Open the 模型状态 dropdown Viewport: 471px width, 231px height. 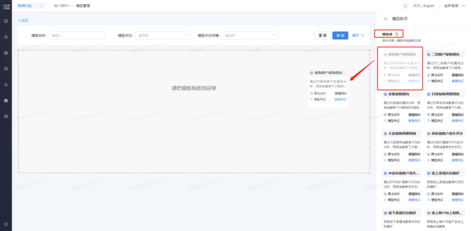click(163, 35)
